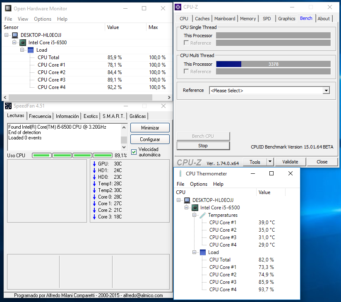
Task: Click the blue arrow icon beside Temp2 reading
Action: (94, 190)
